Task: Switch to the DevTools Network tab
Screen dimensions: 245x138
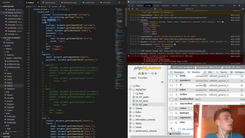Action: click(x=175, y=5)
